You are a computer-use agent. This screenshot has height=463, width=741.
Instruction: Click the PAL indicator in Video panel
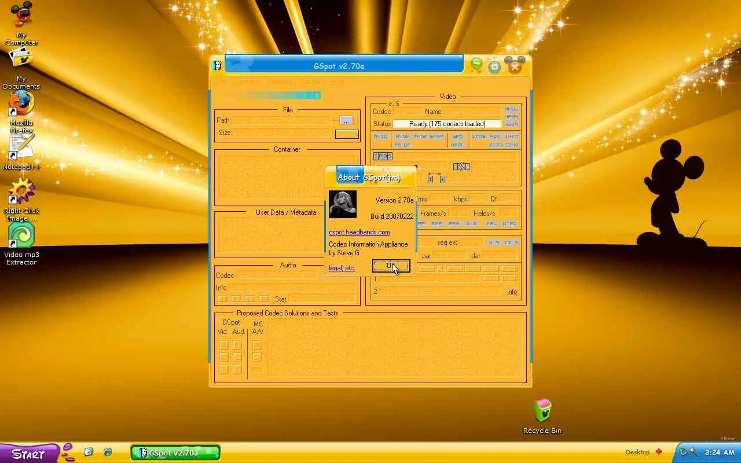(491, 223)
